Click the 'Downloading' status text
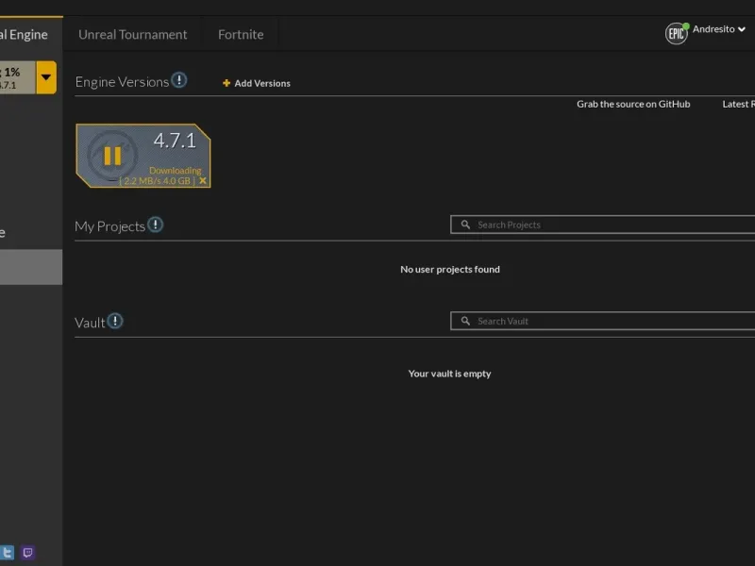 click(176, 171)
